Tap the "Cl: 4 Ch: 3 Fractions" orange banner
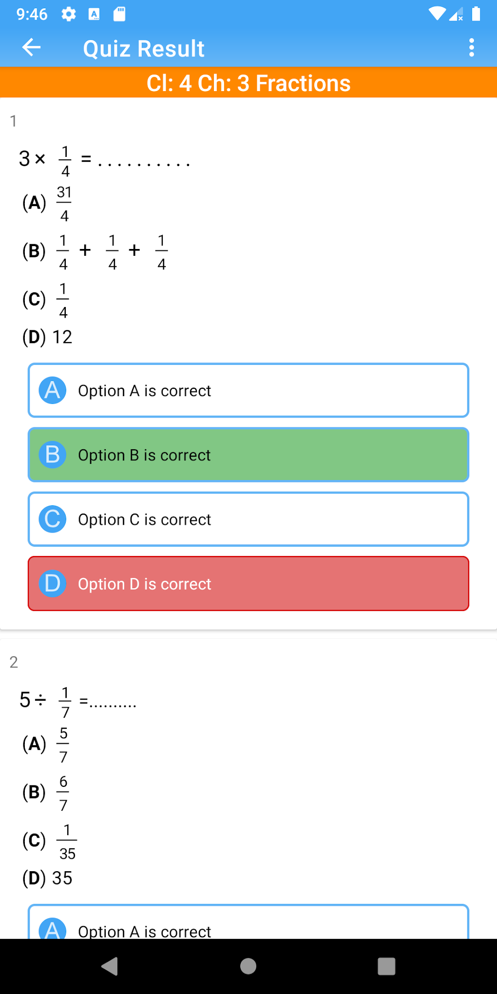The image size is (497, 994). pos(248,83)
